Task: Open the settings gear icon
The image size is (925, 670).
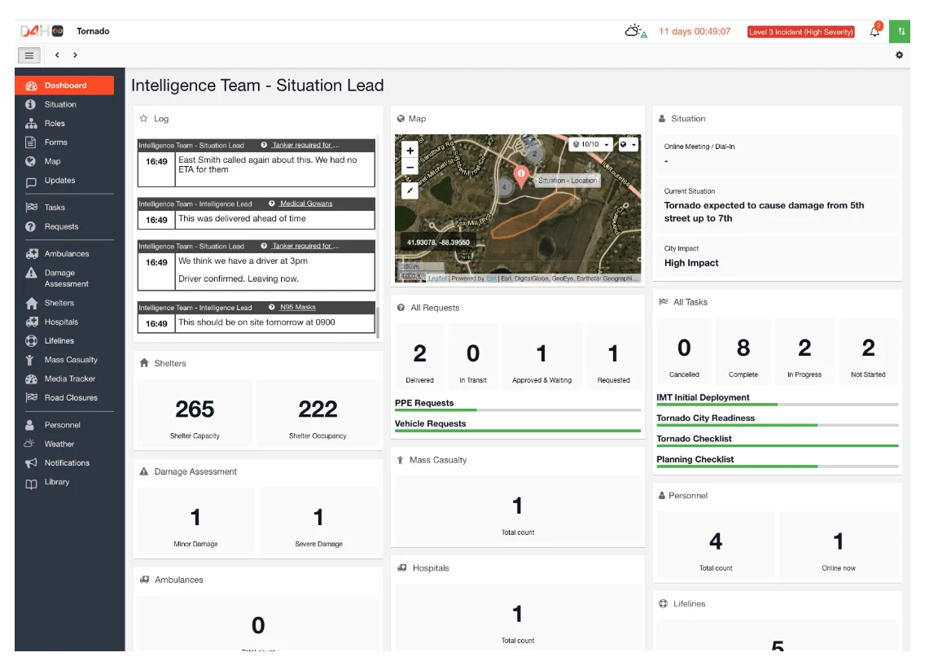Action: [x=899, y=55]
